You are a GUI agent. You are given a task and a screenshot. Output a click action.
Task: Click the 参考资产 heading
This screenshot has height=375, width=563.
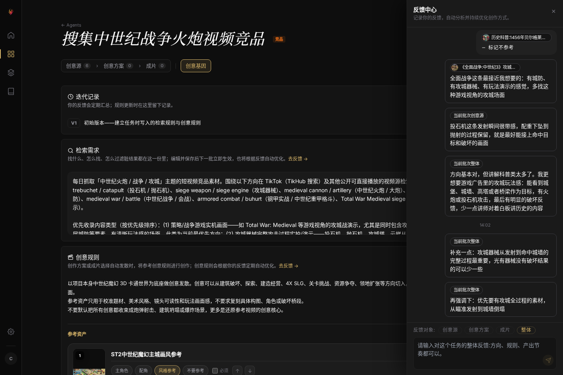point(77,334)
